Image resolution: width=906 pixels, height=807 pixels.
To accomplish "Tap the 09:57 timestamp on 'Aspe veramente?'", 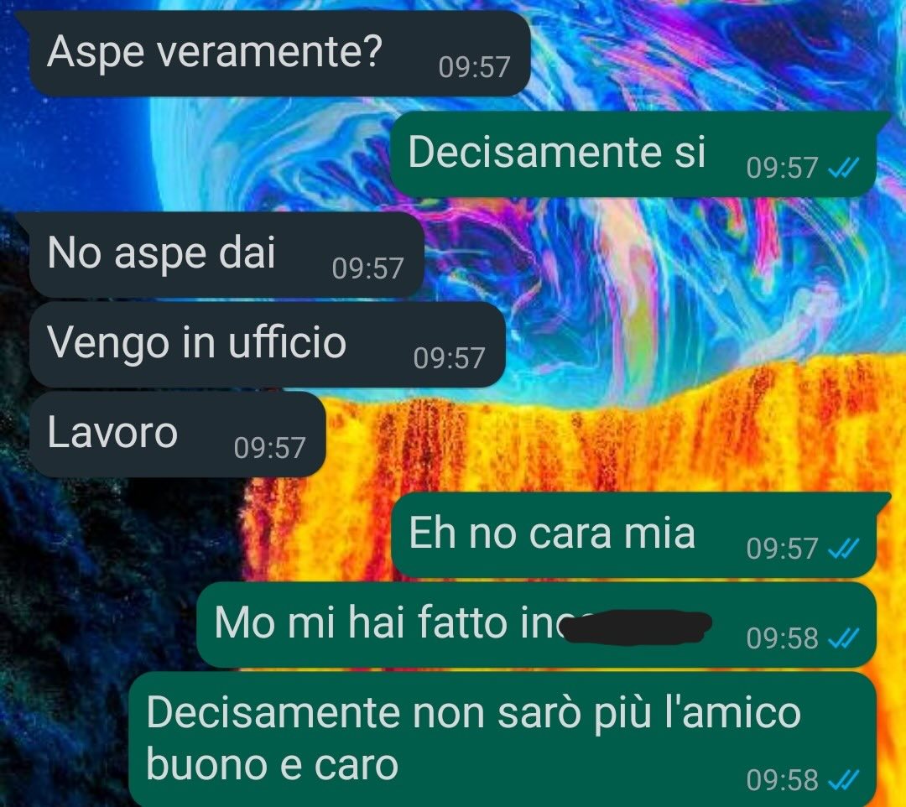I will (474, 68).
